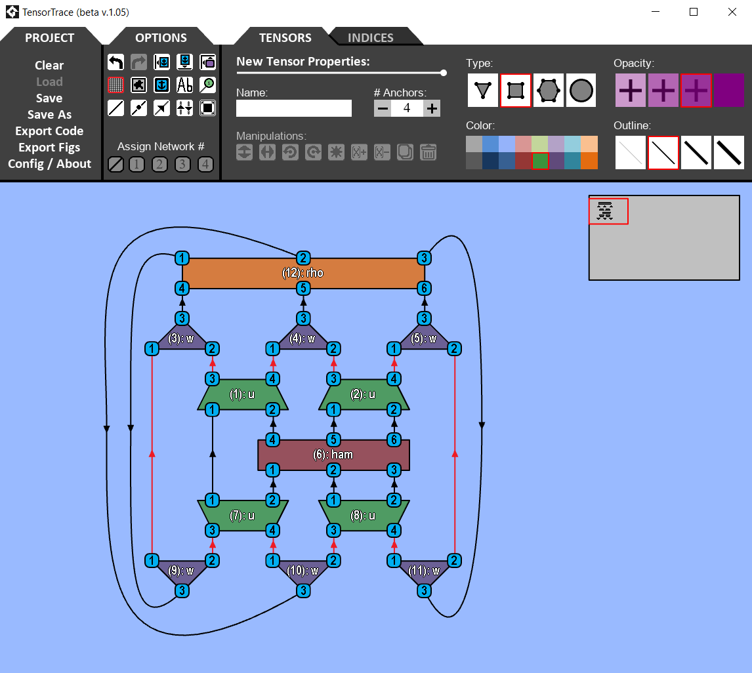Pick the dark green color swatch
Viewport: 752px width, 673px height.
[x=540, y=161]
